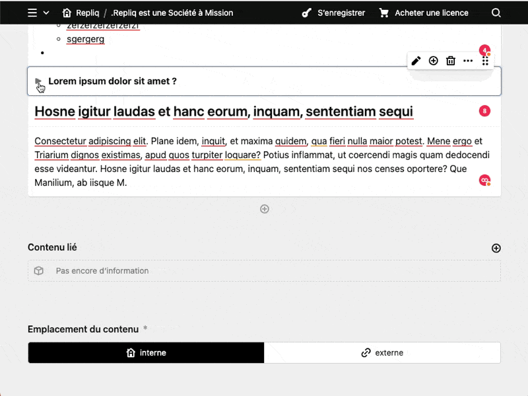This screenshot has height=396, width=528.
Task: Click the 'Pas encore d'information' empty field
Action: coord(265,271)
